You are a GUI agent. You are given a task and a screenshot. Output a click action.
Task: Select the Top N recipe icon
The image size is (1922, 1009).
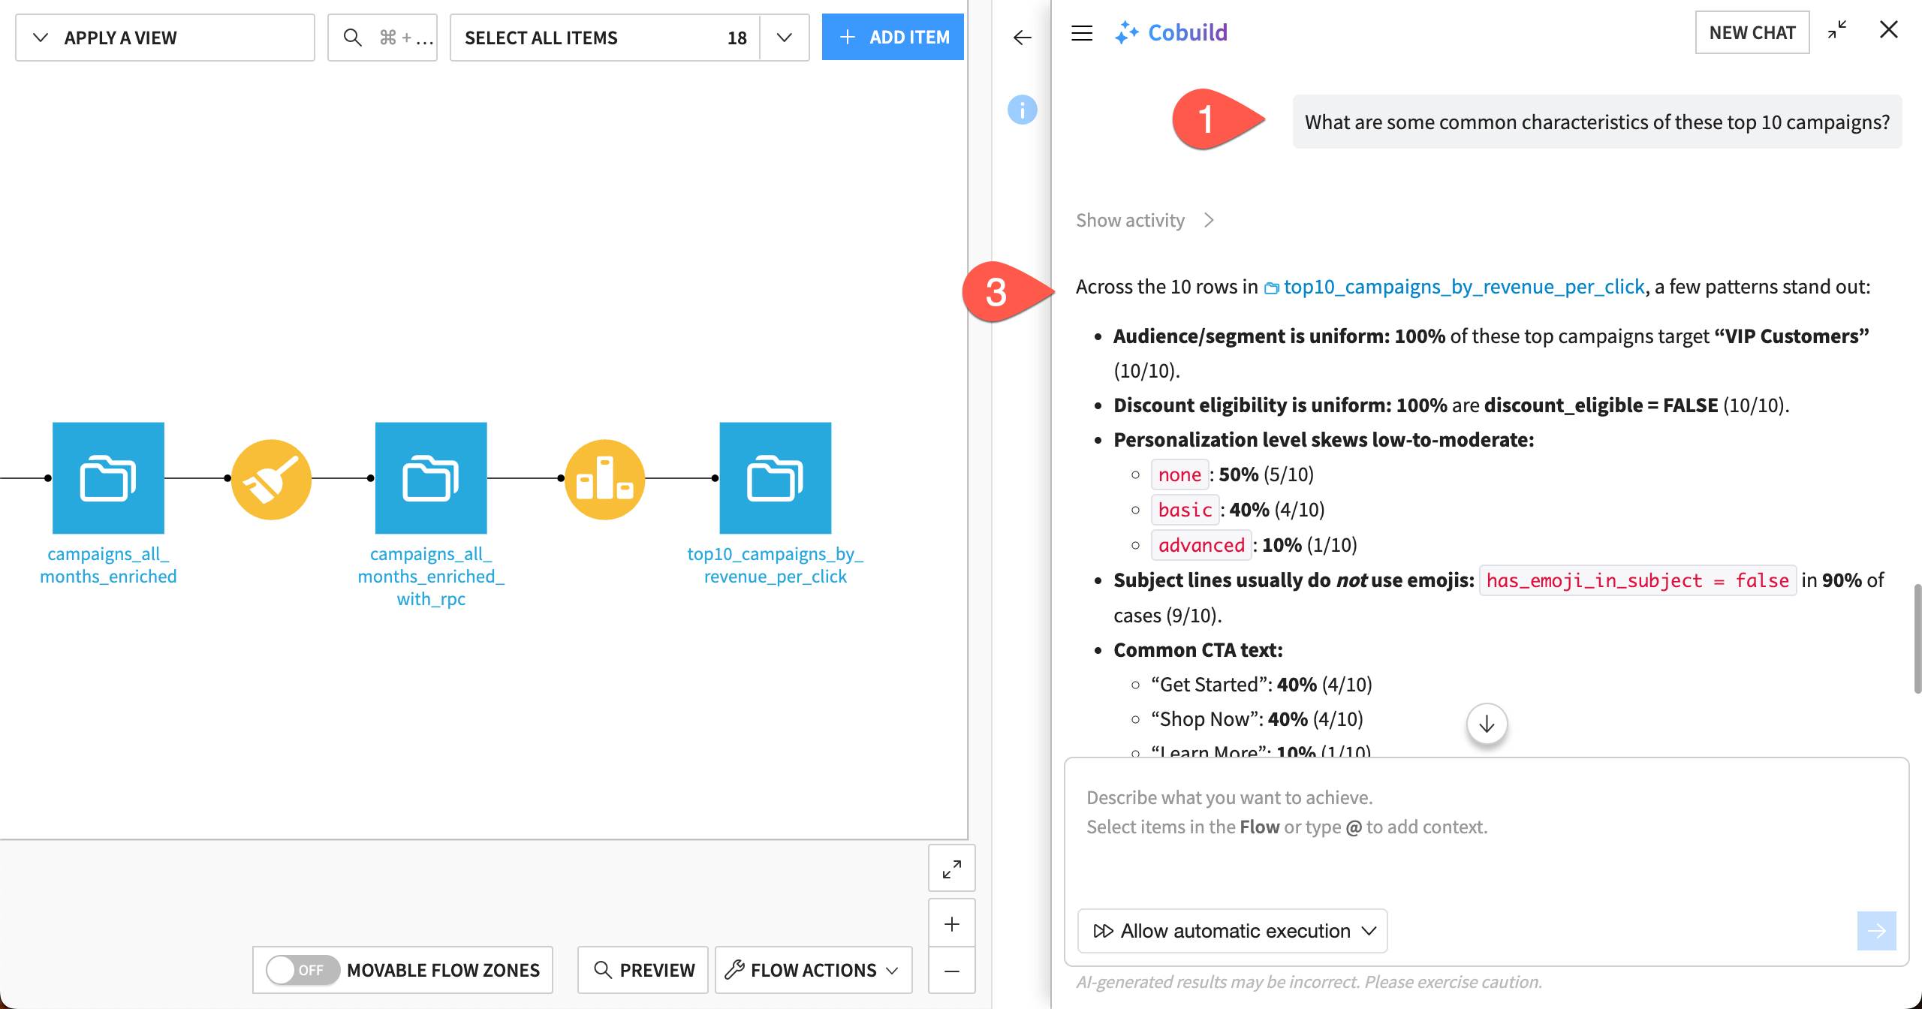click(x=604, y=479)
